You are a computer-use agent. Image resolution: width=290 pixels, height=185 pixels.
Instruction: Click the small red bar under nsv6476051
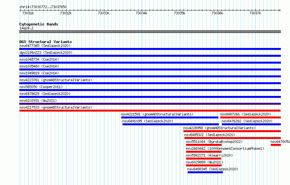276,145
